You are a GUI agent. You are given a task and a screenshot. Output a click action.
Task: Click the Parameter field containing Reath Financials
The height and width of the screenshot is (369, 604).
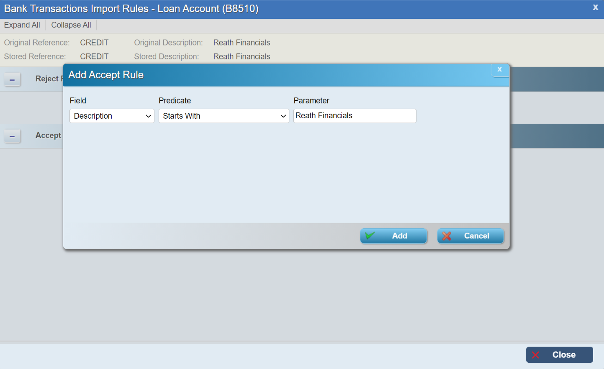click(x=354, y=116)
